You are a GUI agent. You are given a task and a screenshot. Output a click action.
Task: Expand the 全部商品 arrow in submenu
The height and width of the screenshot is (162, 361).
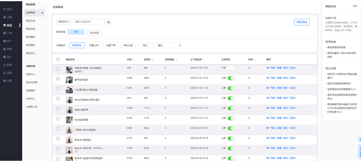coord(42,13)
